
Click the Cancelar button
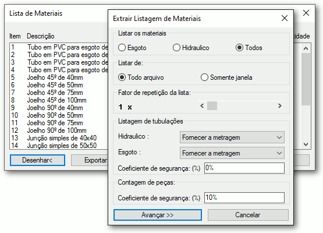point(248,215)
